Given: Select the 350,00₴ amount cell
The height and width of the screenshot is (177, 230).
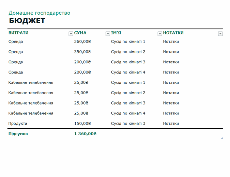Looking at the screenshot, I should 83,52.
